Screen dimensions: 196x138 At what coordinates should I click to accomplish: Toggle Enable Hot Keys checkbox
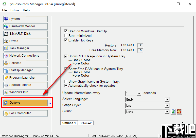(66, 40)
